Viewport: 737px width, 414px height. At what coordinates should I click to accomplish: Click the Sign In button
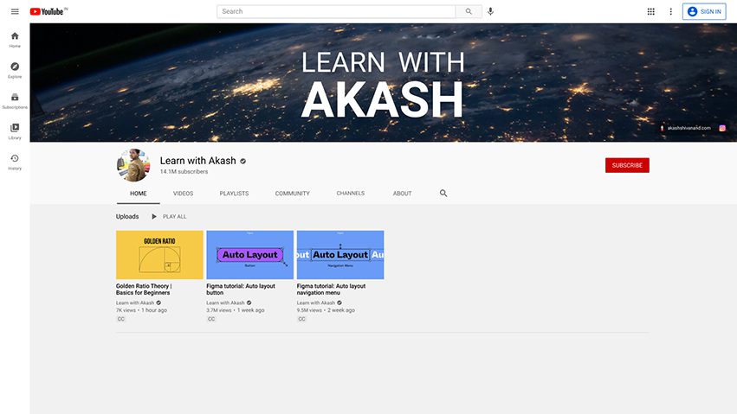pyautogui.click(x=704, y=11)
